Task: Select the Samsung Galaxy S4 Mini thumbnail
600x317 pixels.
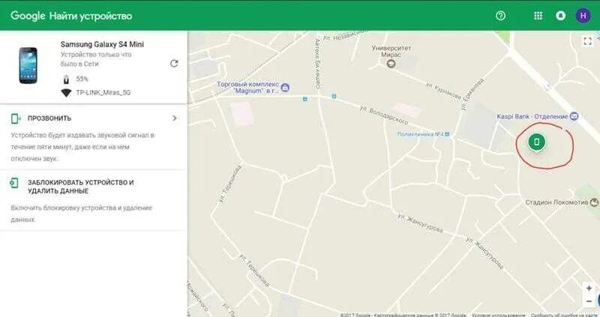Action: click(28, 65)
